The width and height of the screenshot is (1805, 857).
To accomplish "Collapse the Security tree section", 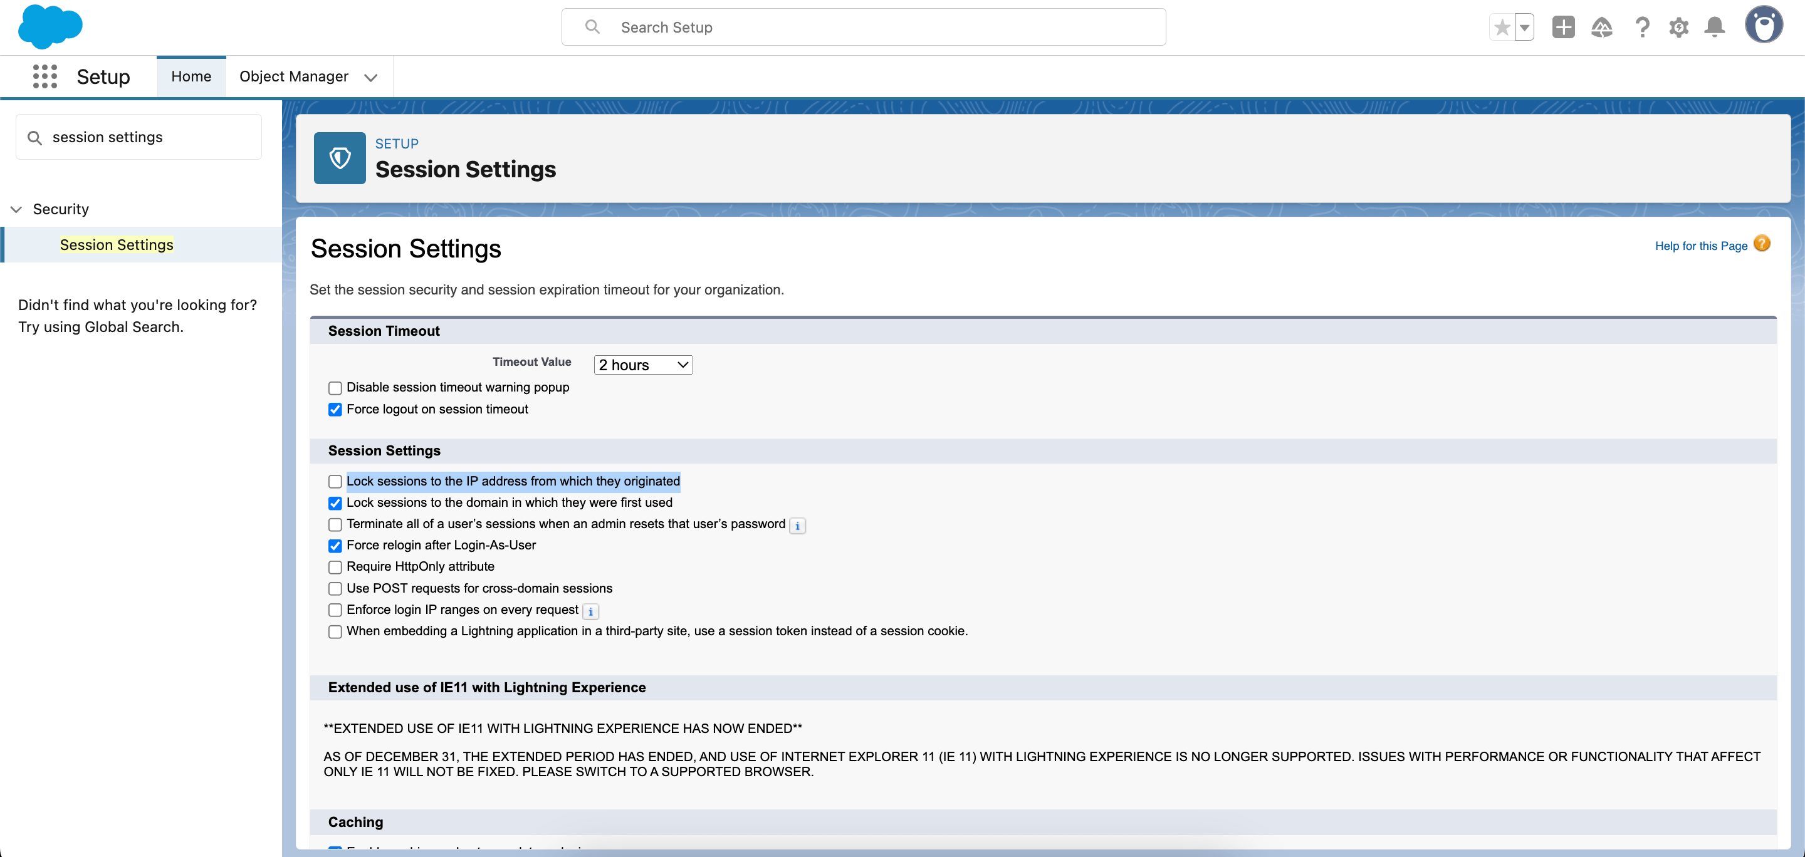I will (17, 209).
